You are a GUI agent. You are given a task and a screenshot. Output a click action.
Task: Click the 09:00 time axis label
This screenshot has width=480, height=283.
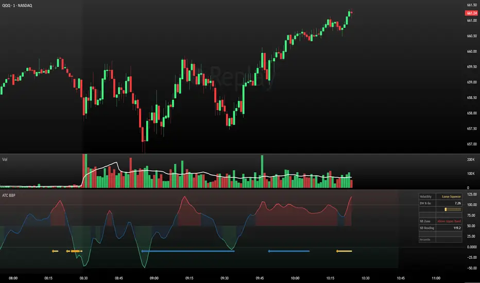[154, 278]
